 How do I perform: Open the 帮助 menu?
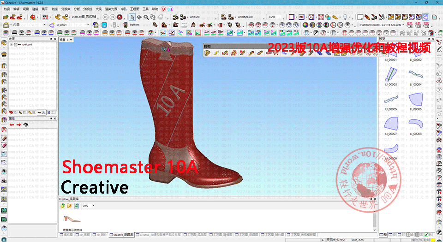[155, 9]
